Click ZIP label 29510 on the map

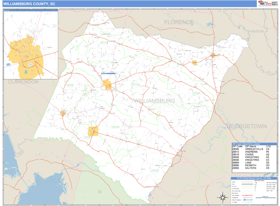click(x=155, y=171)
